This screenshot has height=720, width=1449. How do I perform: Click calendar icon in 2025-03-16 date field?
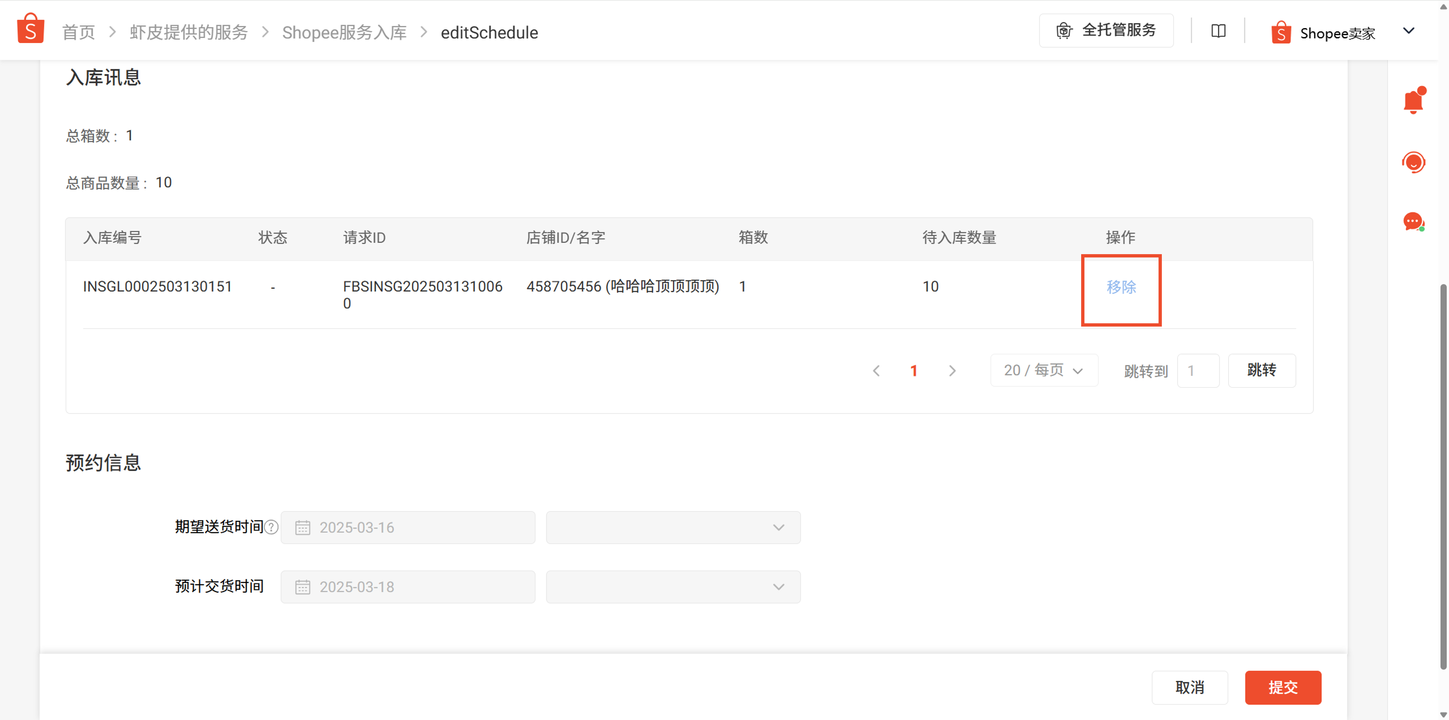[303, 528]
